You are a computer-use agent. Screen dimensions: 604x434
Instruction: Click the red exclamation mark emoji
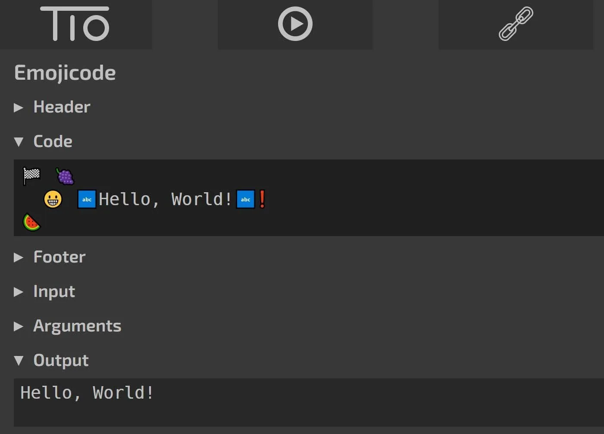tap(262, 199)
